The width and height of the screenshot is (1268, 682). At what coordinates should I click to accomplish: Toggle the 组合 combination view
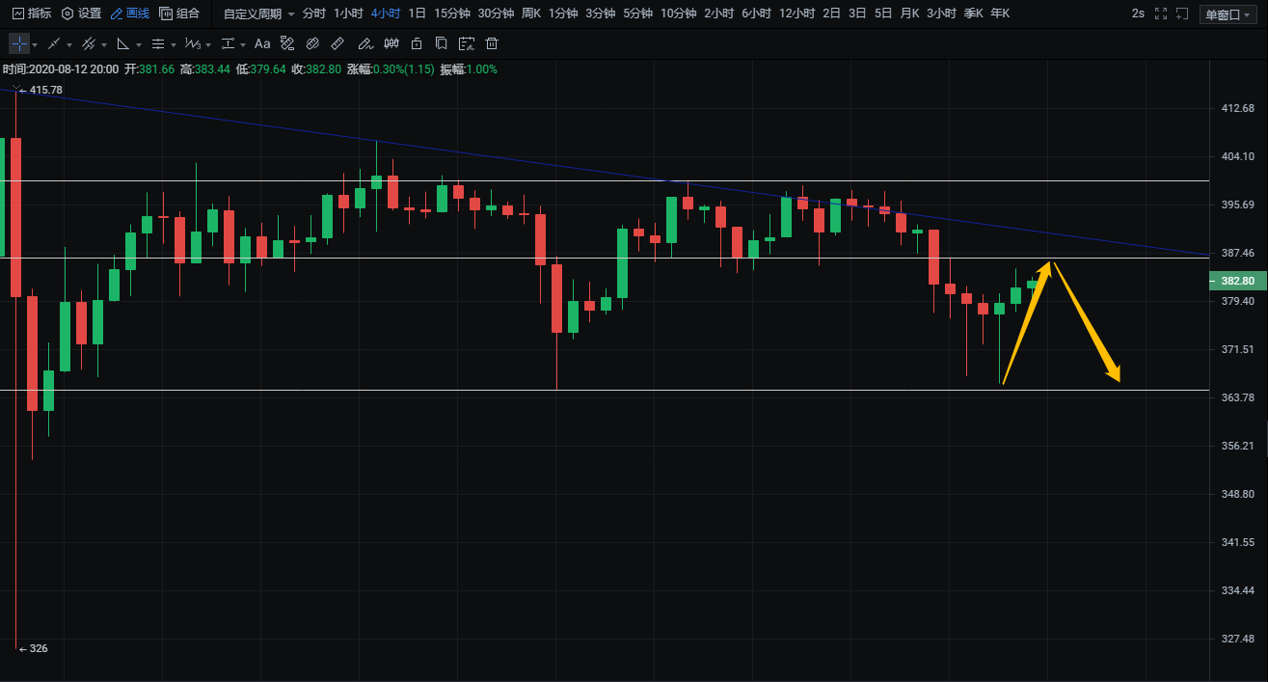pyautogui.click(x=180, y=14)
